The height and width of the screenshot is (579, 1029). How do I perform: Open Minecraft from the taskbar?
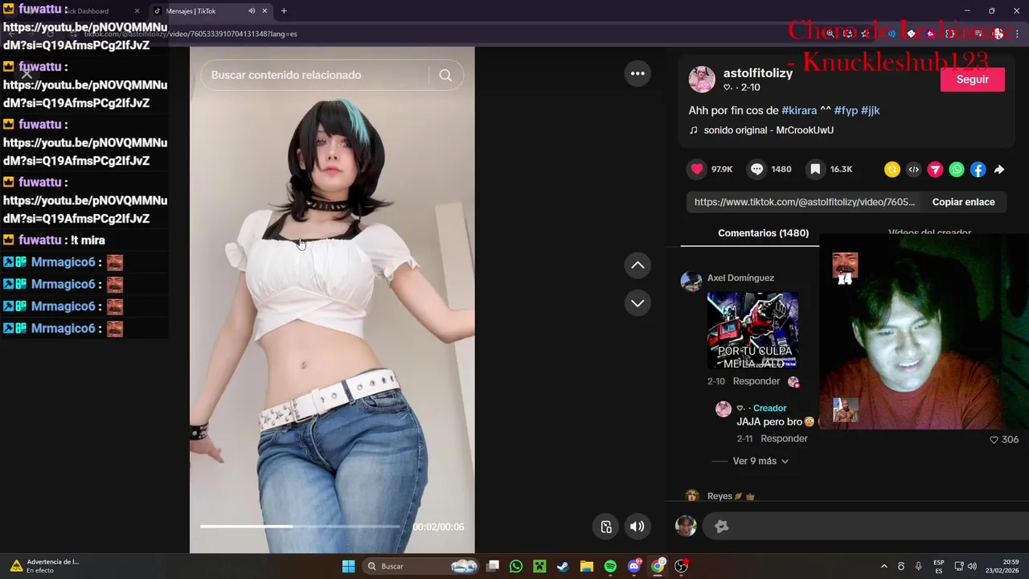pos(539,566)
